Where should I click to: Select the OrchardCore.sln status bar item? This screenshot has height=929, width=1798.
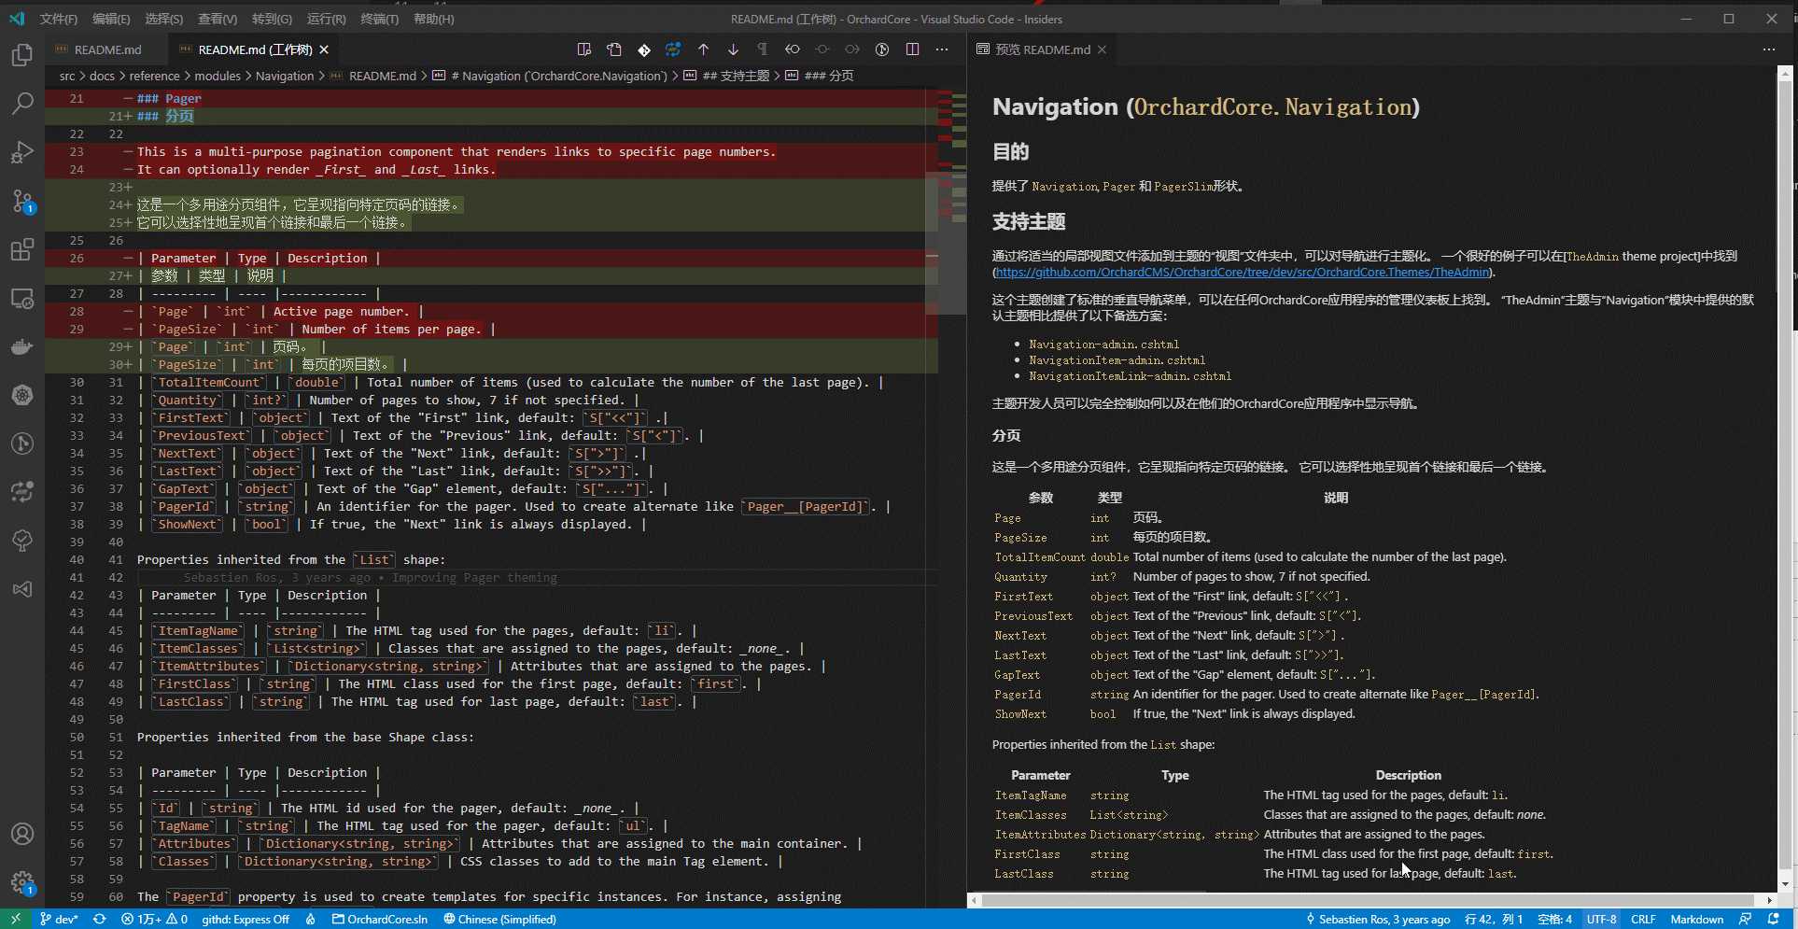click(380, 919)
